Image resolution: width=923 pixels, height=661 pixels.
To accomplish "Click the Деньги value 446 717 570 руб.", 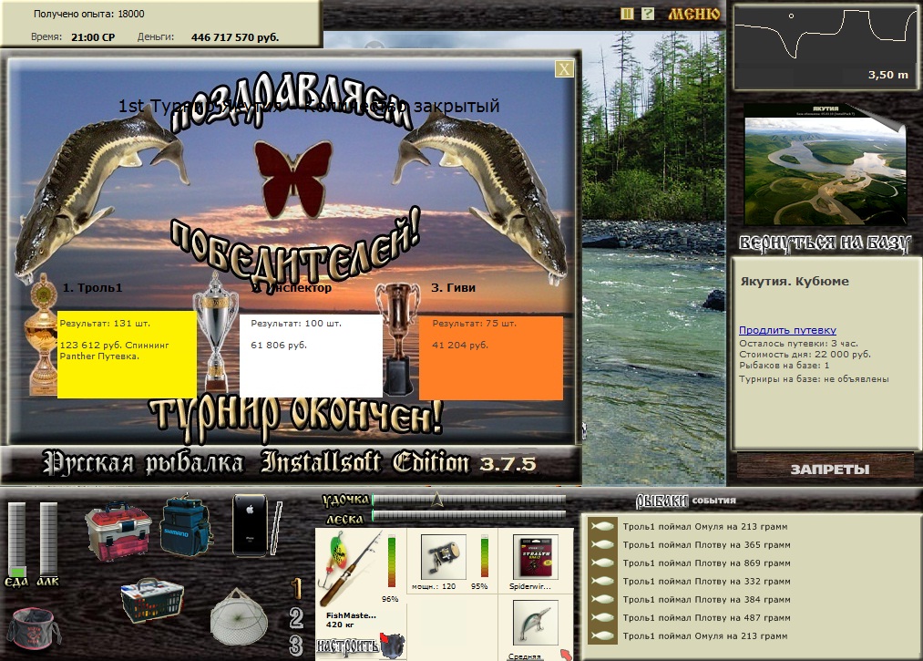I will (235, 37).
